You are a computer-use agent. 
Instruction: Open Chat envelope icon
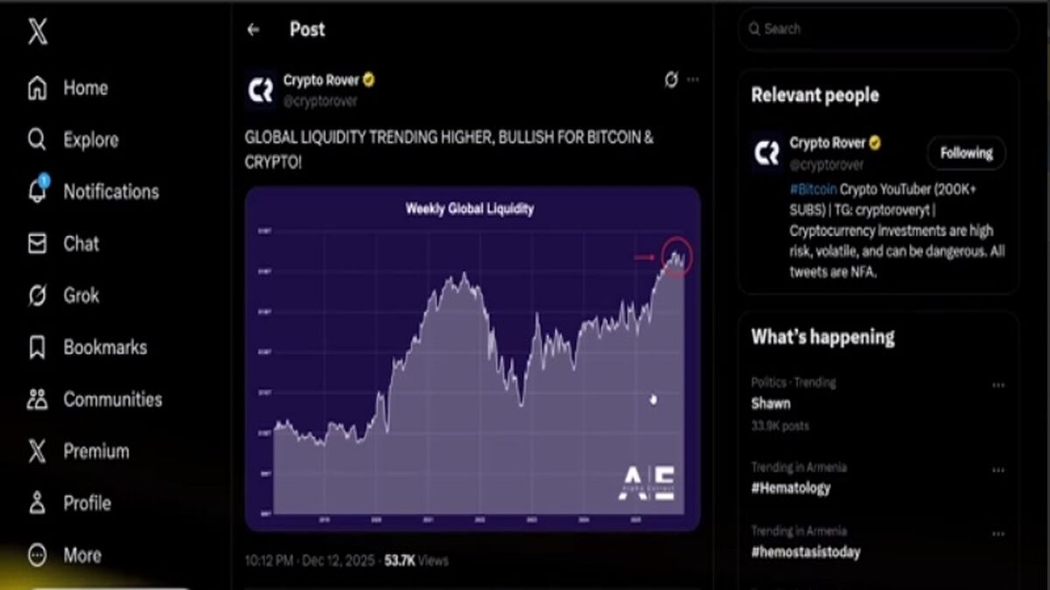pyautogui.click(x=37, y=244)
